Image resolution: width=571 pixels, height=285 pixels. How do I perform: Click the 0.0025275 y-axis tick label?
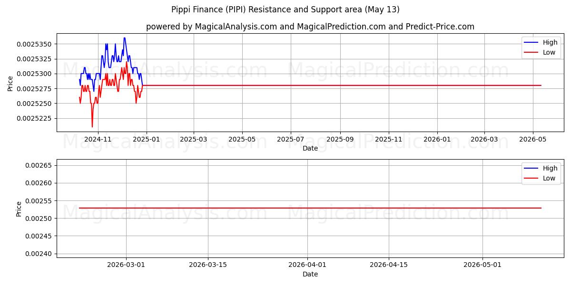click(x=34, y=89)
